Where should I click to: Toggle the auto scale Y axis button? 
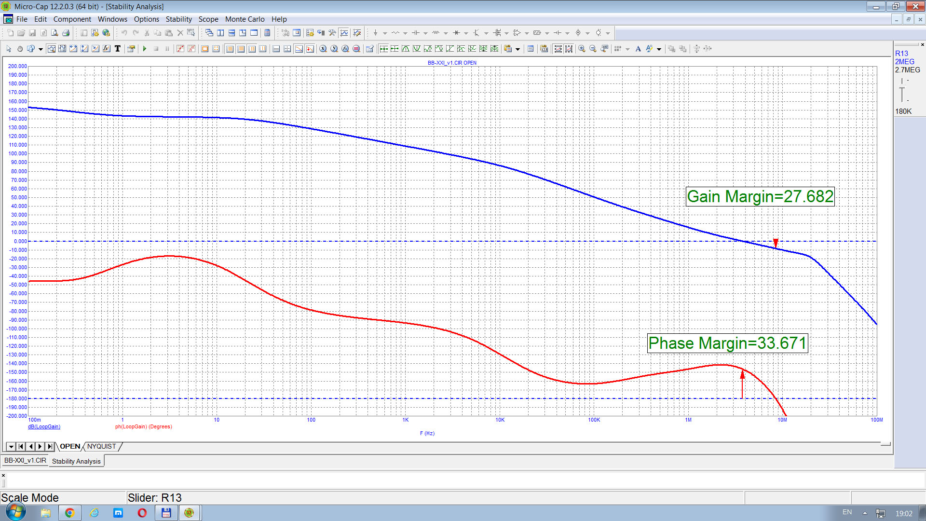(569, 49)
